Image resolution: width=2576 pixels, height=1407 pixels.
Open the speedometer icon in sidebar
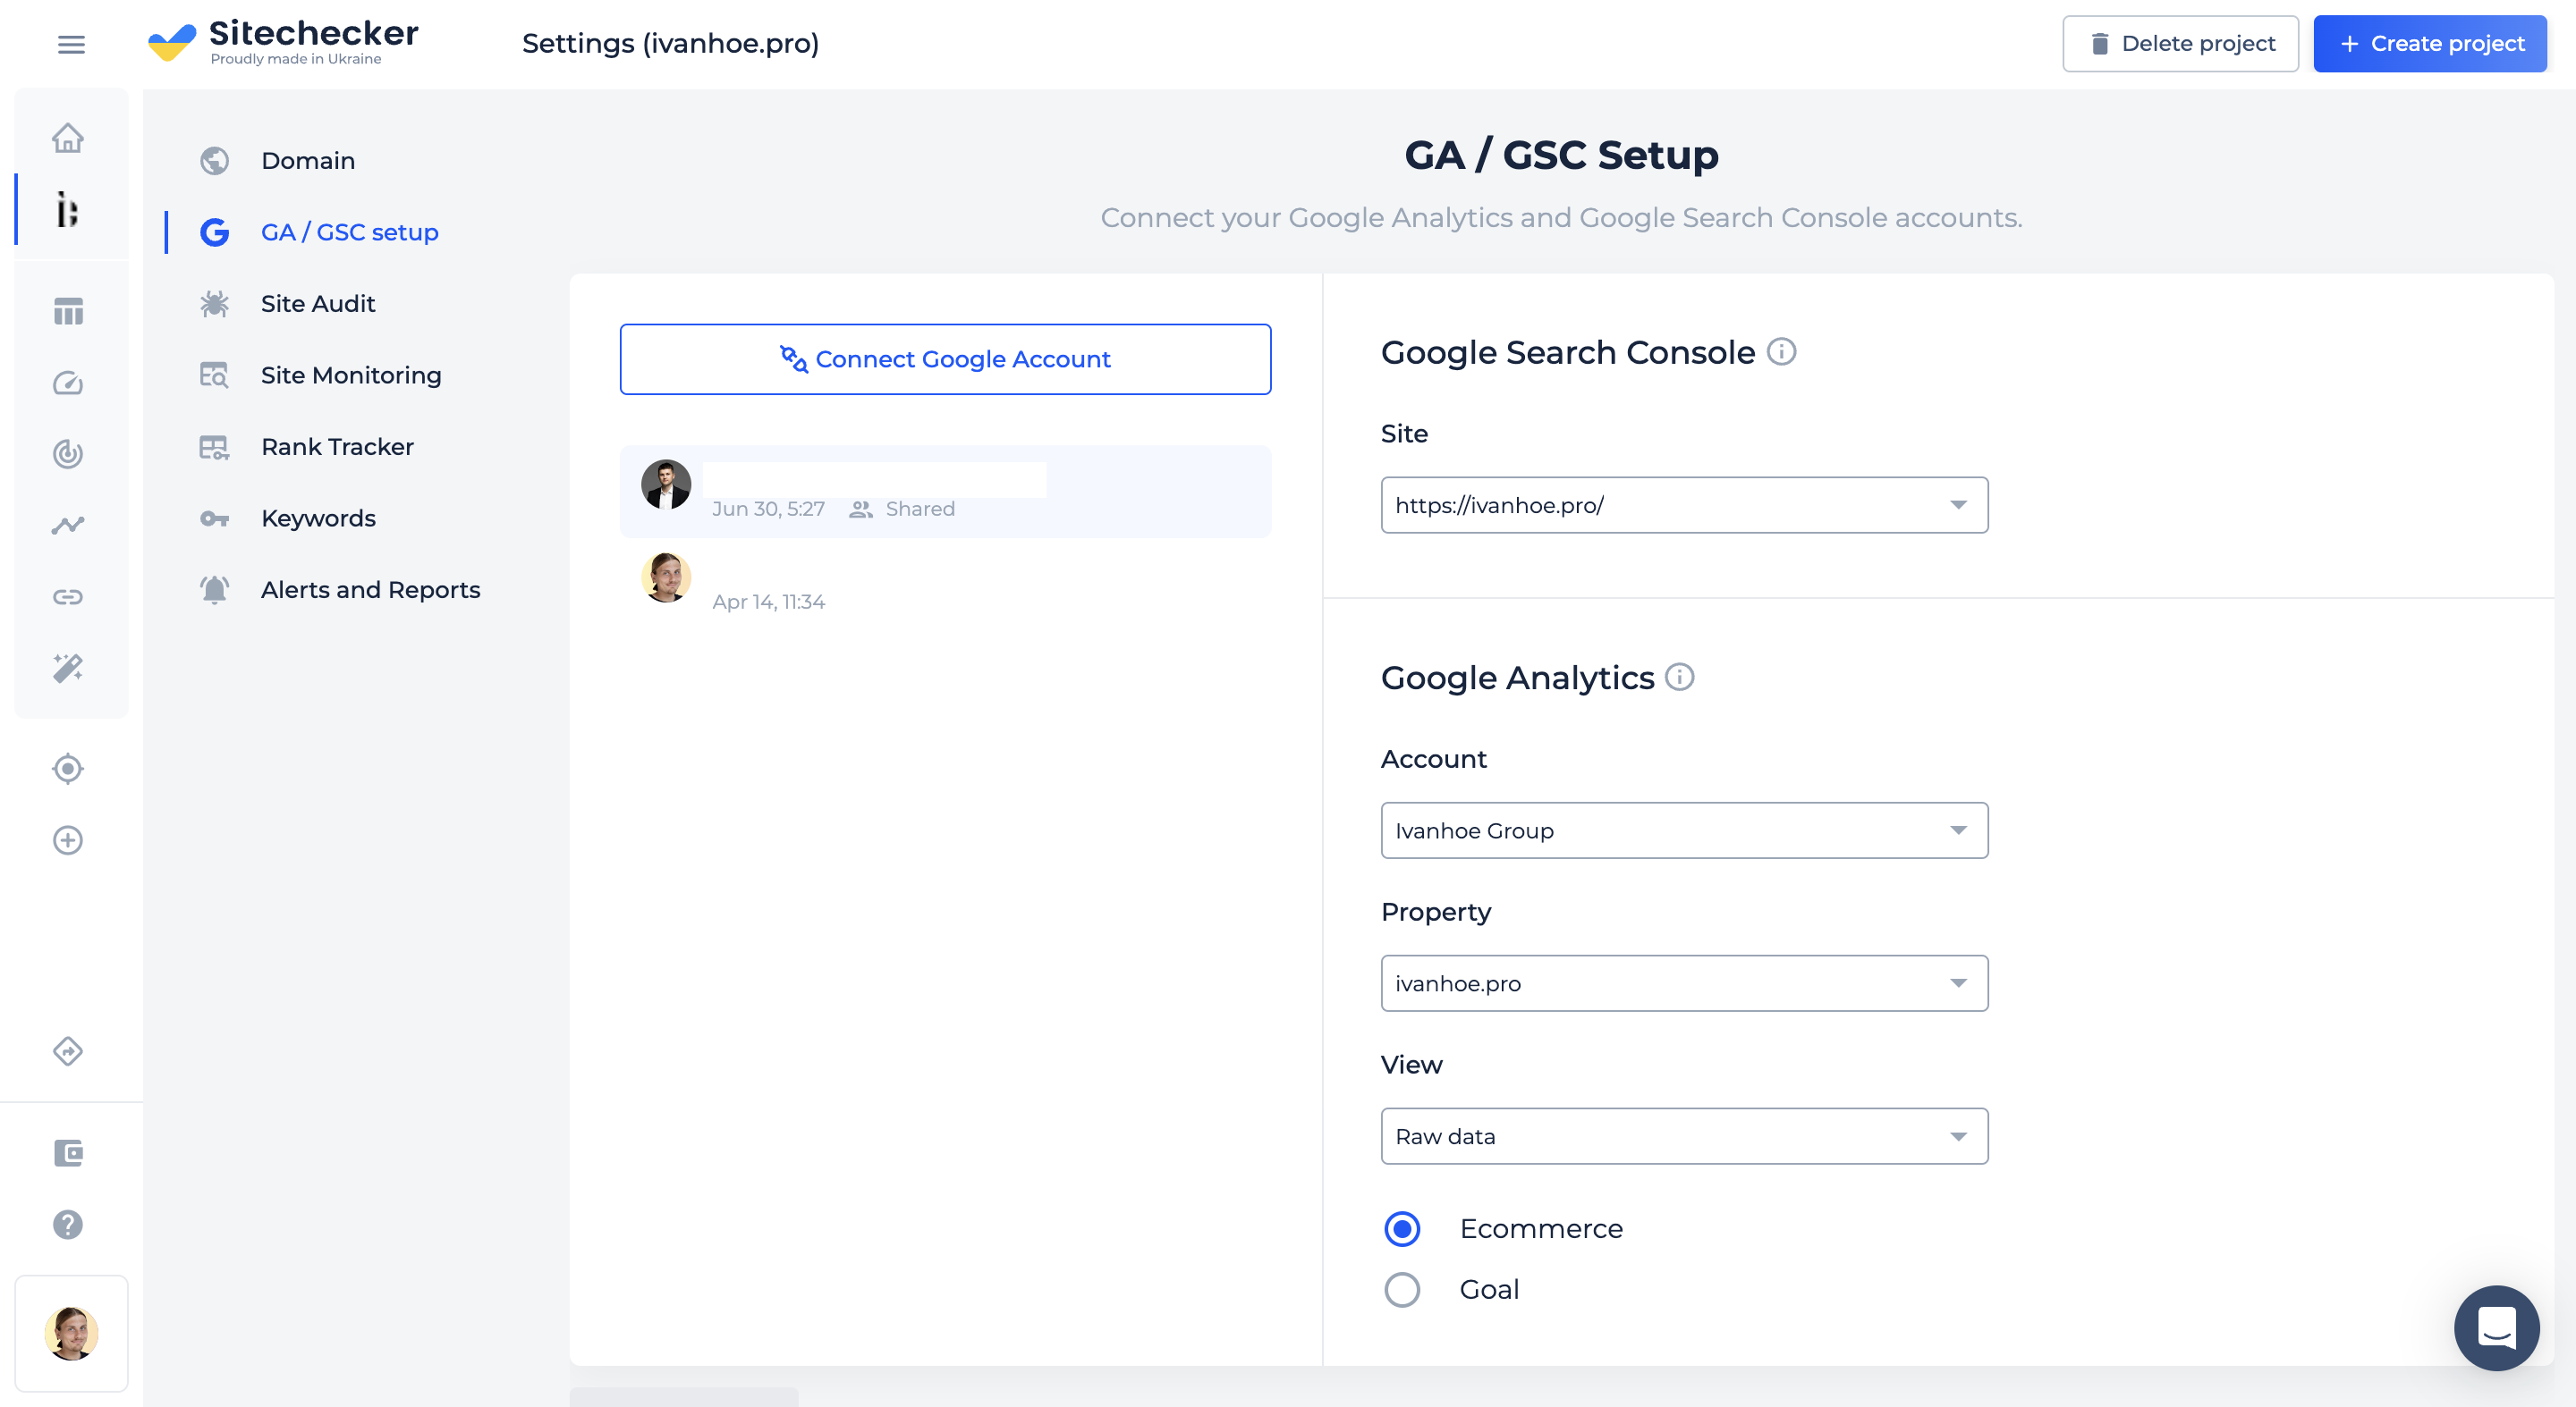tap(68, 383)
